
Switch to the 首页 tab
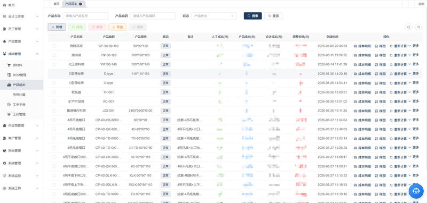pyautogui.click(x=57, y=4)
